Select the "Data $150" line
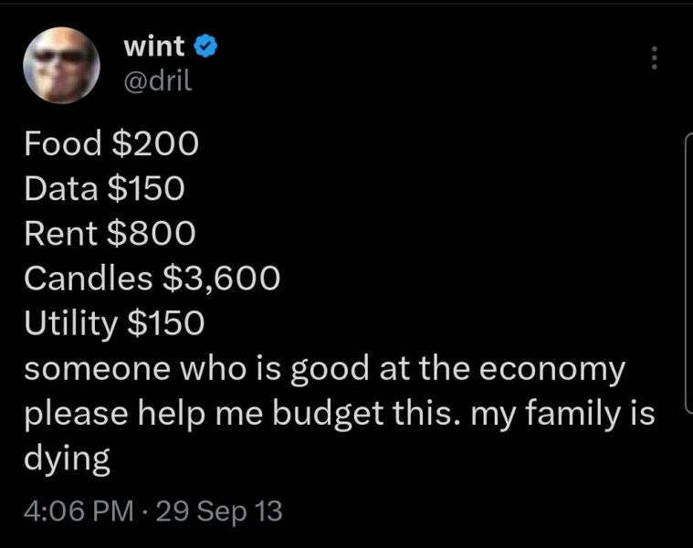This screenshot has height=548, width=693. pyautogui.click(x=104, y=188)
